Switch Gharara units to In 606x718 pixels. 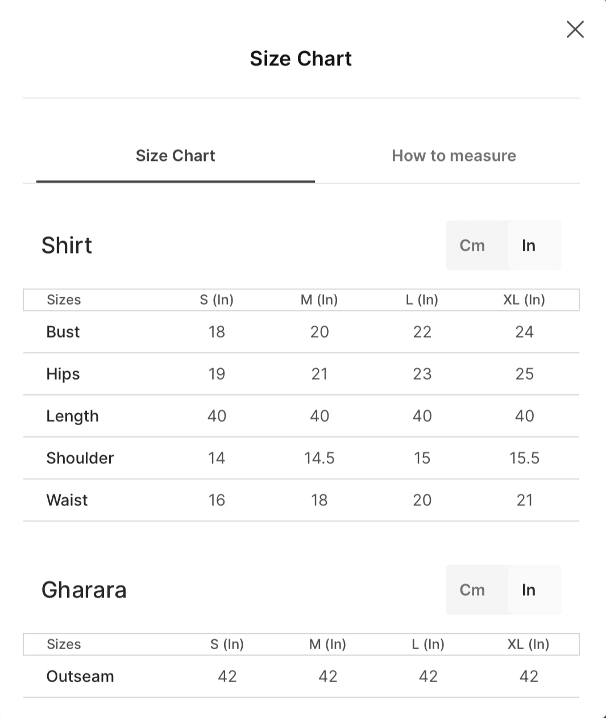pos(529,590)
